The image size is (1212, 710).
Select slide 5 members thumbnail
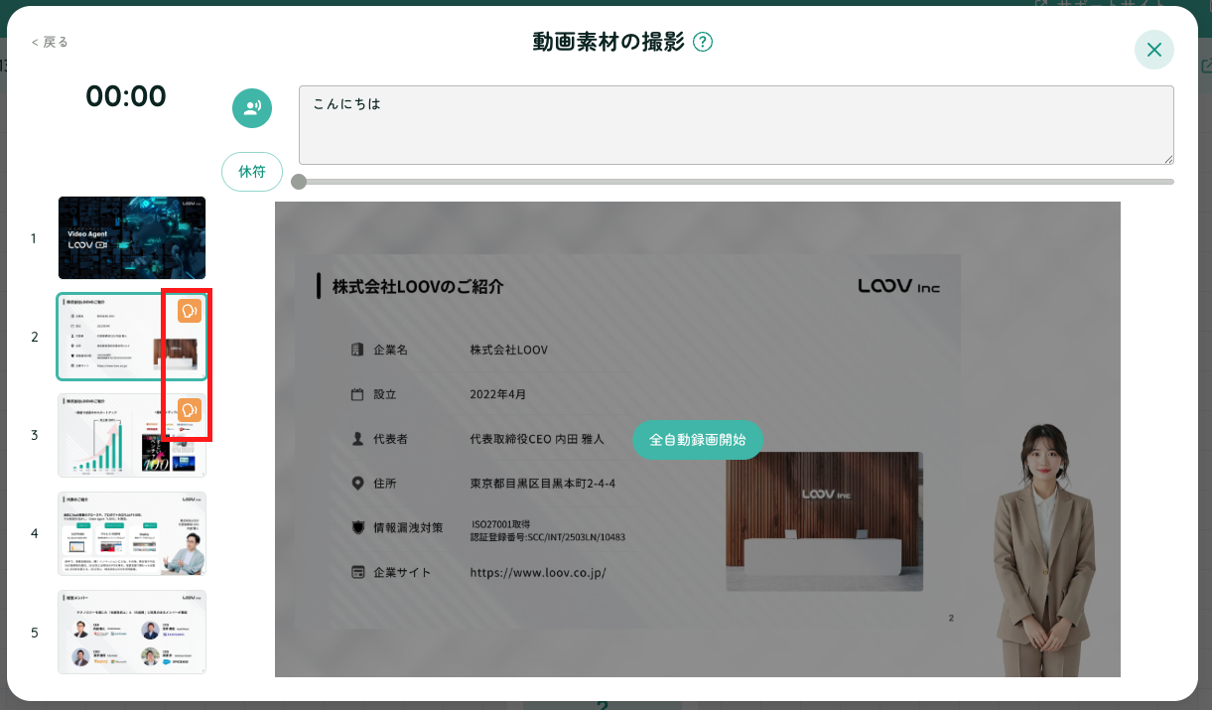click(x=132, y=632)
